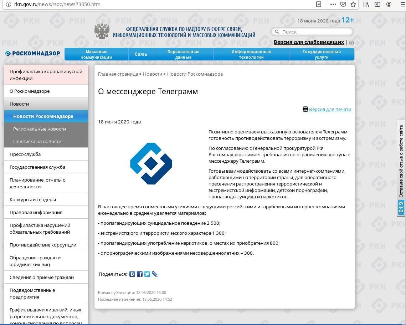Image resolution: width=406 pixels, height=325 pixels.
Task: Collapse Новости sidebar section
Action: coord(46,104)
